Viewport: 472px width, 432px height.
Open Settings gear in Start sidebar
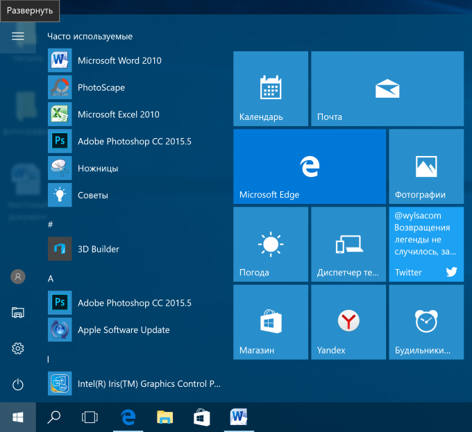click(18, 348)
